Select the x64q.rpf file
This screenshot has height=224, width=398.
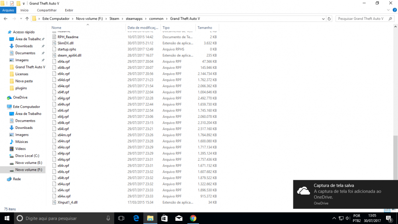[x=63, y=160]
